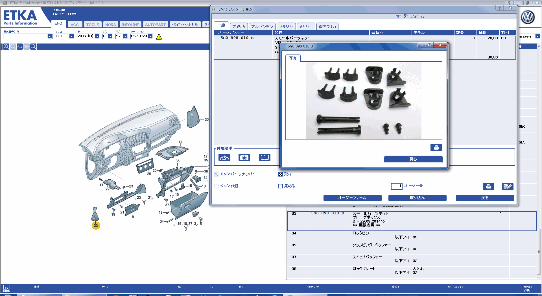Click the help question icon in Parts Information title
This screenshot has width=542, height=296.
point(500,8)
